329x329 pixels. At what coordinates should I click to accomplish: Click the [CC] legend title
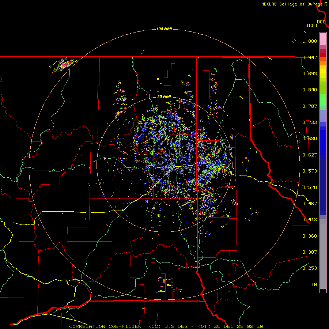click(x=312, y=25)
